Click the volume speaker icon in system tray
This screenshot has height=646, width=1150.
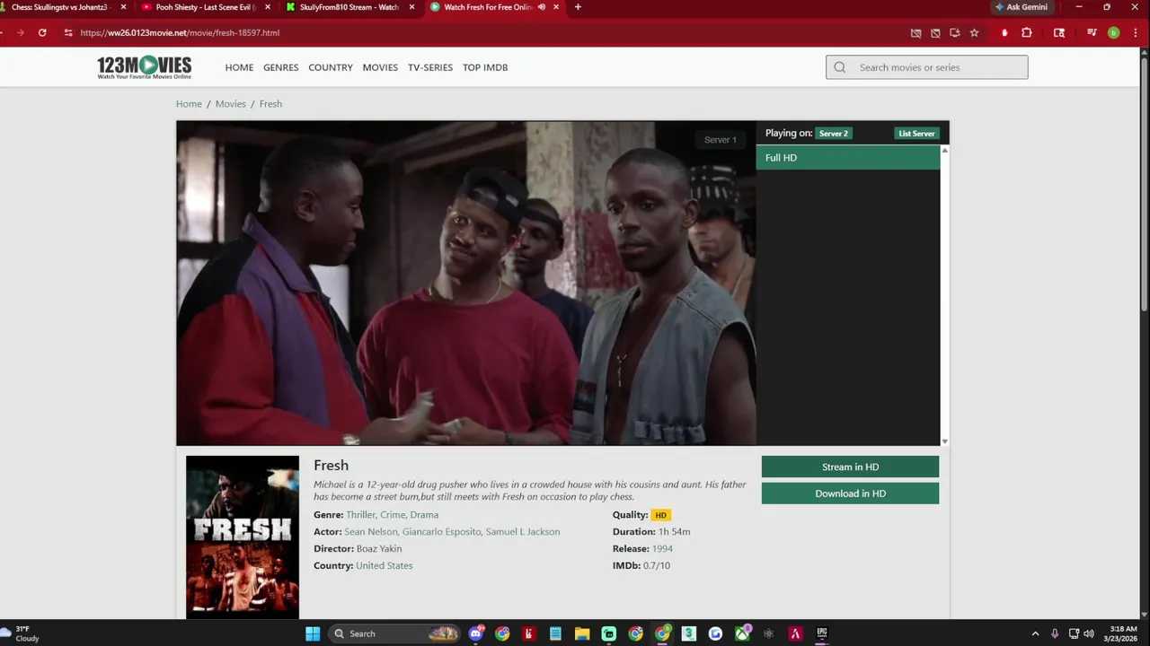1089,633
